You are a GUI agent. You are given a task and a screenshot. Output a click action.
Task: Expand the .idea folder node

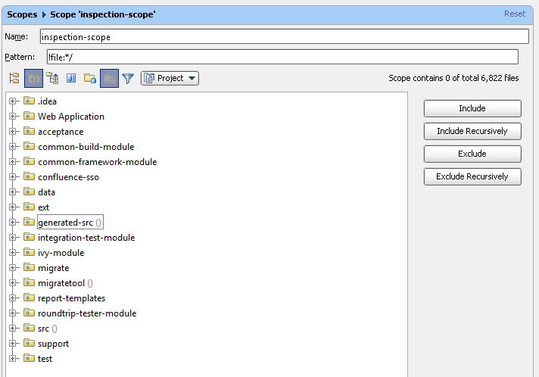pyautogui.click(x=13, y=101)
